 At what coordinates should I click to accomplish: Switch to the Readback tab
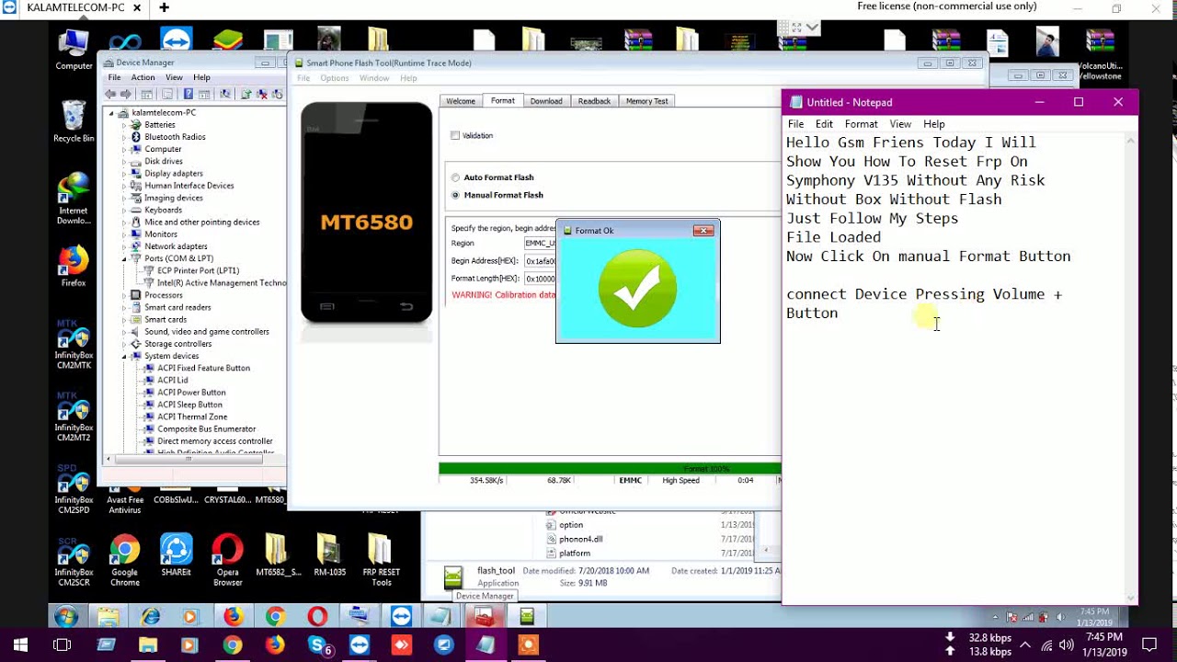point(594,101)
